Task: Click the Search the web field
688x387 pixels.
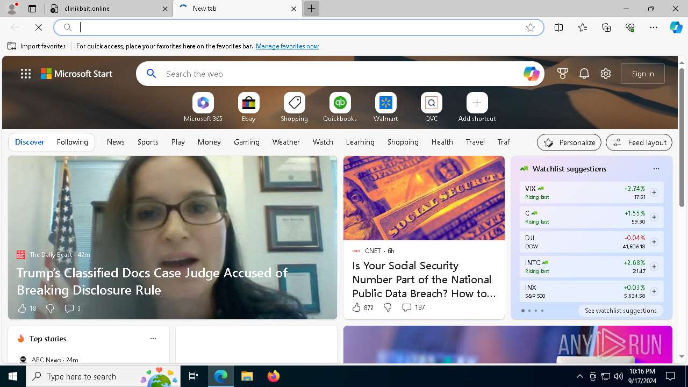Action: [341, 74]
